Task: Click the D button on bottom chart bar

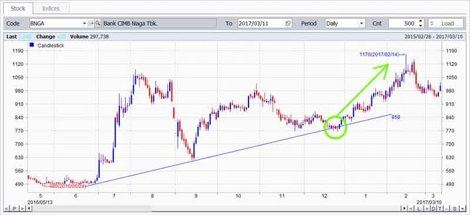Action: (x=434, y=209)
